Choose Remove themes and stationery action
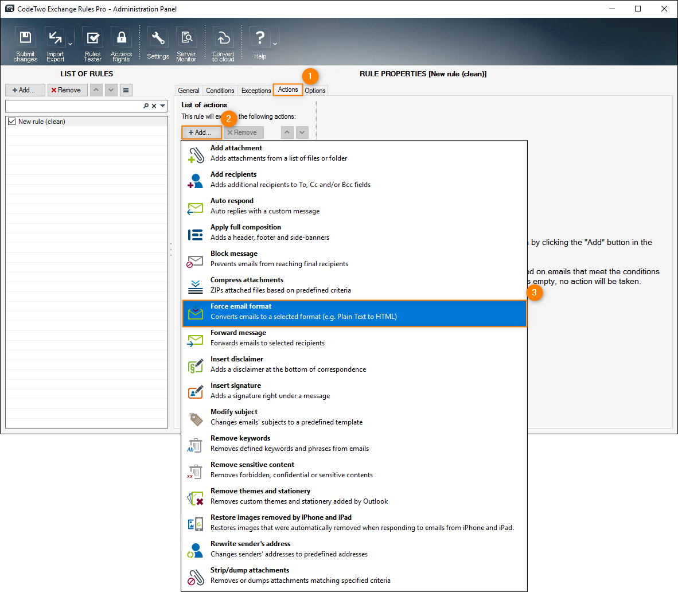 pyautogui.click(x=354, y=496)
